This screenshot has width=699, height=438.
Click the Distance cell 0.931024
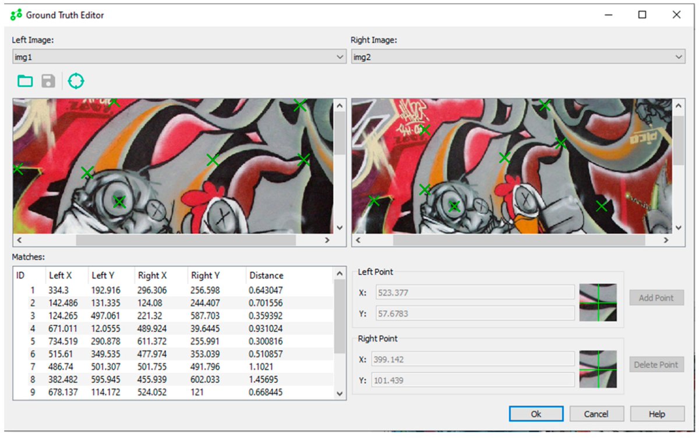tap(266, 328)
